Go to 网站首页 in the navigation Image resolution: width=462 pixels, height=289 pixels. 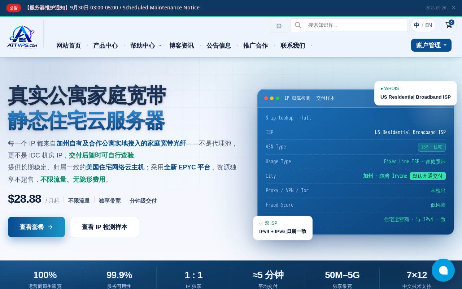pyautogui.click(x=69, y=46)
